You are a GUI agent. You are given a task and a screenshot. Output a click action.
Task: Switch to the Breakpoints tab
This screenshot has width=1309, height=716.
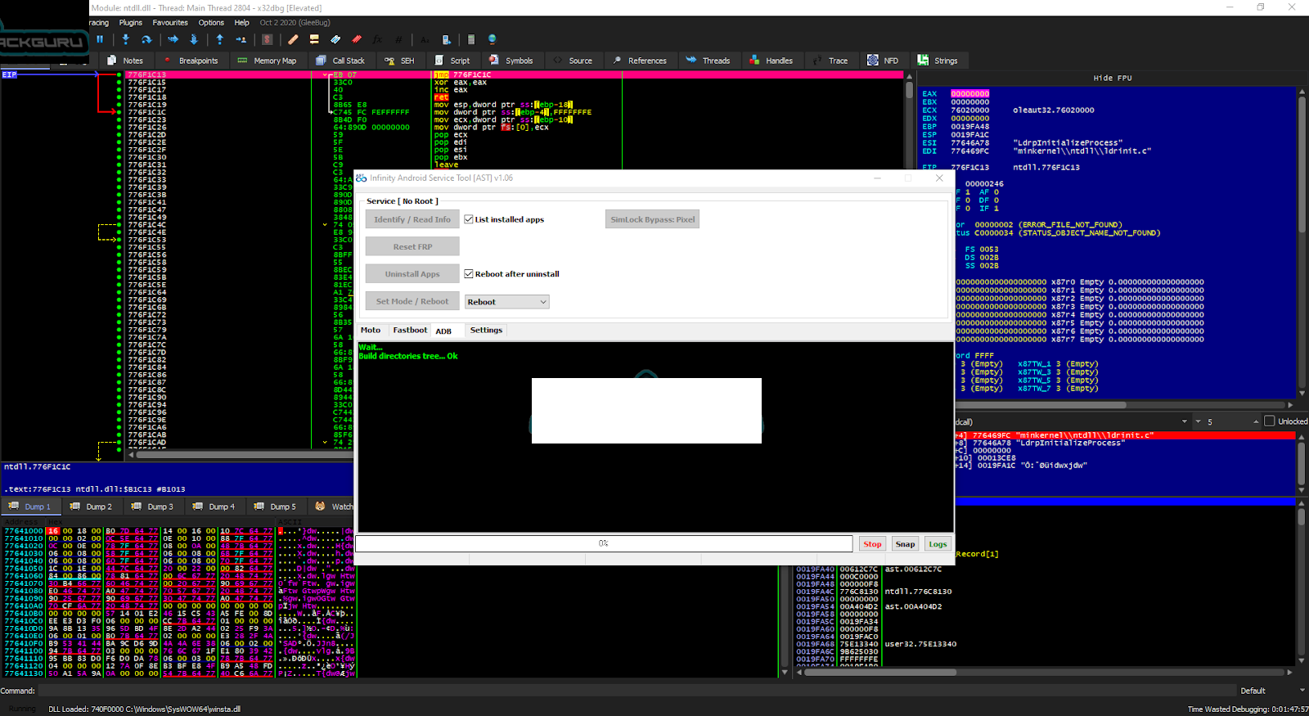[x=191, y=61]
